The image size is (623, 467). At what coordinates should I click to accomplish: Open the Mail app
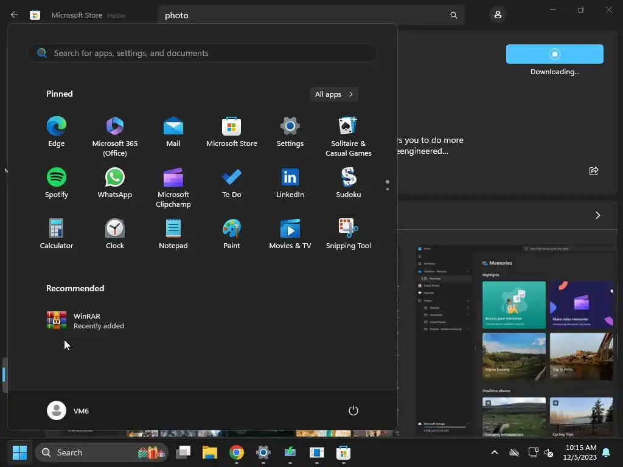(x=173, y=132)
